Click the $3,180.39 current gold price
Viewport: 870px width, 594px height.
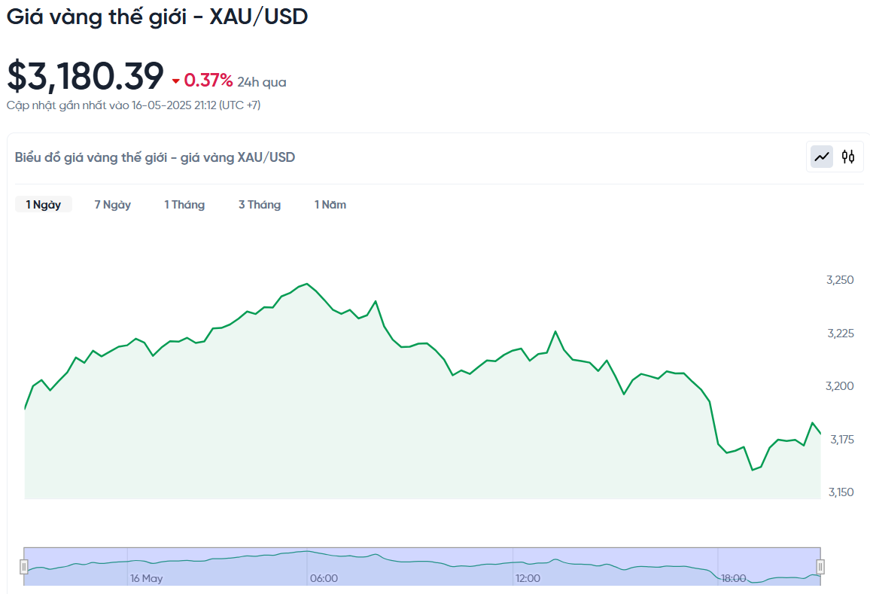tap(86, 75)
